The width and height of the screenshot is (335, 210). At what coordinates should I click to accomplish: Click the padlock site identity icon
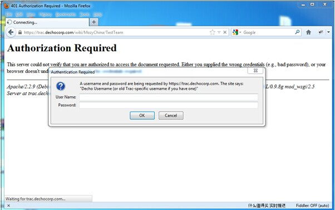click(20, 32)
